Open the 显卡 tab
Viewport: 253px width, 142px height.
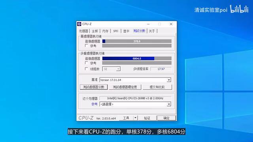[x=126, y=31]
